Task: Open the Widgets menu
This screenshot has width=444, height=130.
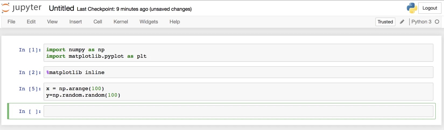Action: pyautogui.click(x=149, y=22)
